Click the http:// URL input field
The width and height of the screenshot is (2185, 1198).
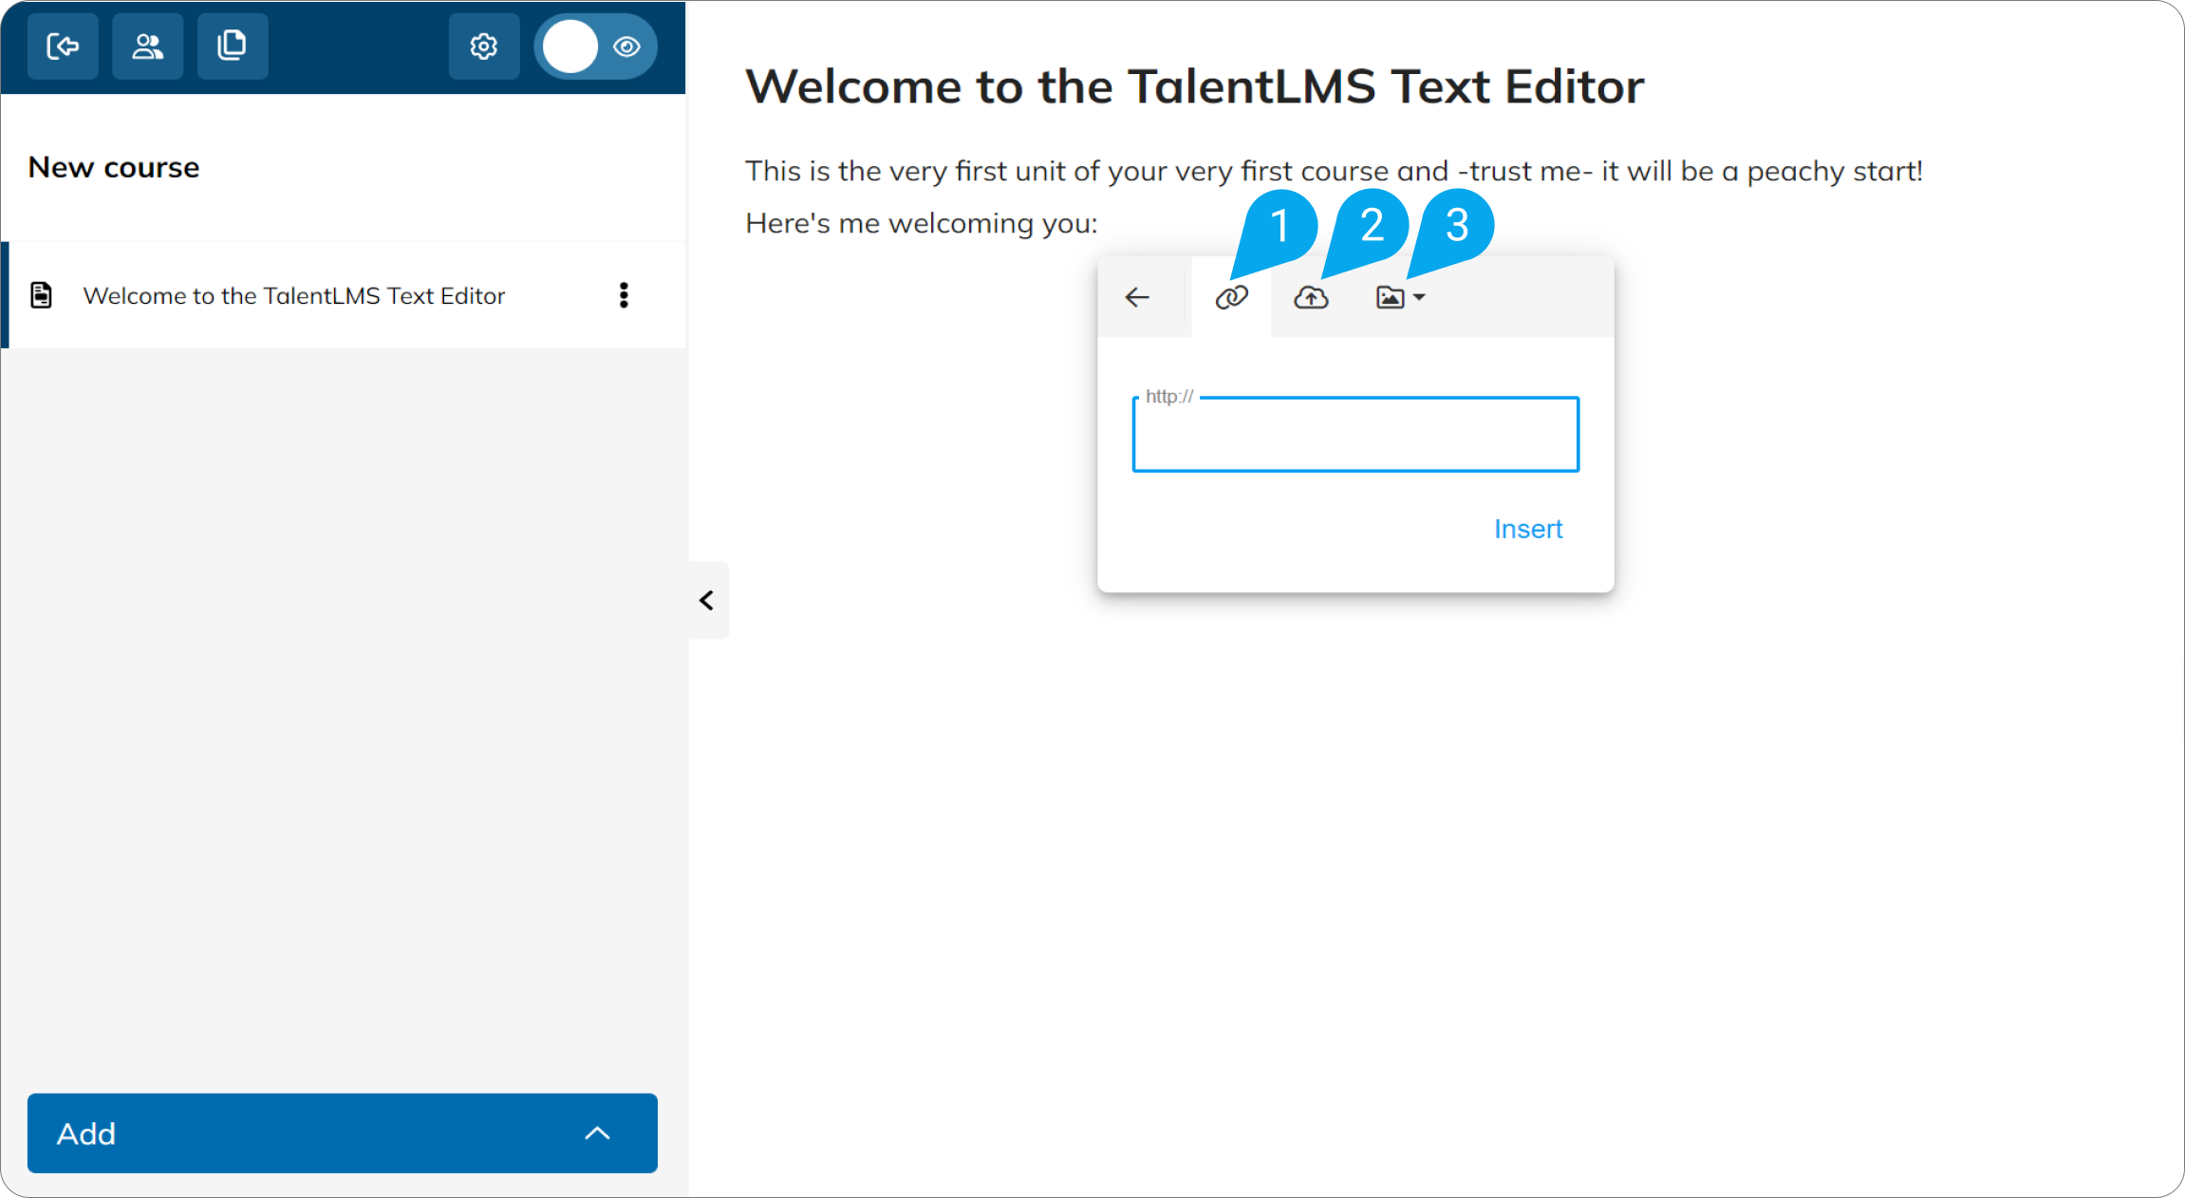[1354, 435]
